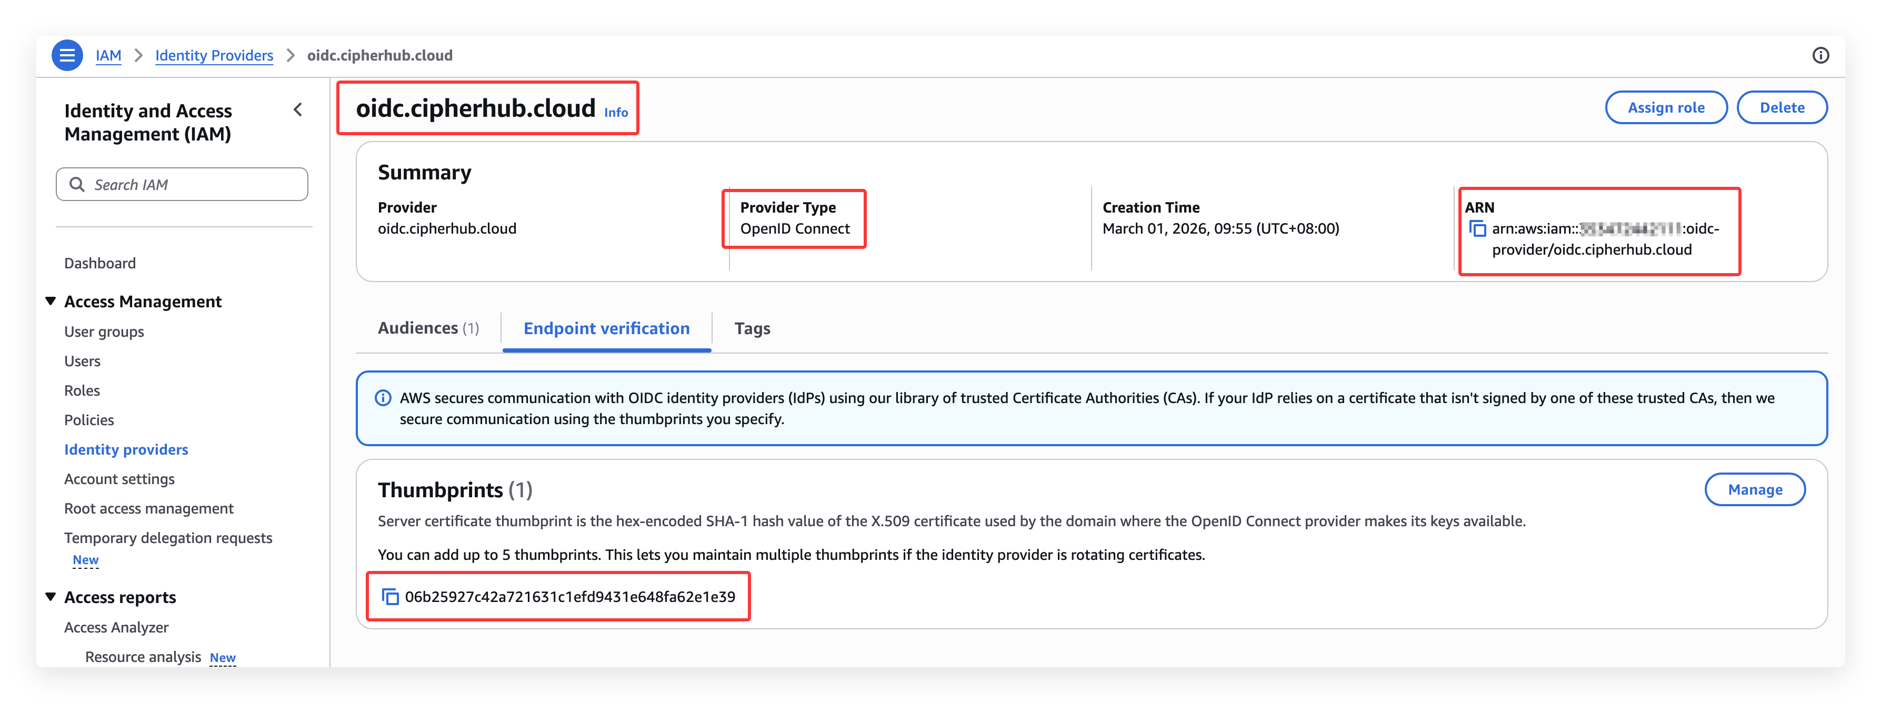Screen dimensions: 1881x703
Task: Open the IAM Dashboard
Action: 99,263
